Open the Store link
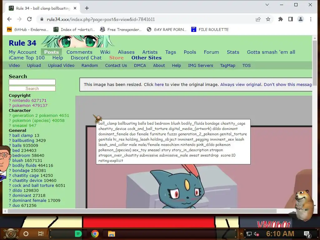320x240 pixels. click(116, 58)
